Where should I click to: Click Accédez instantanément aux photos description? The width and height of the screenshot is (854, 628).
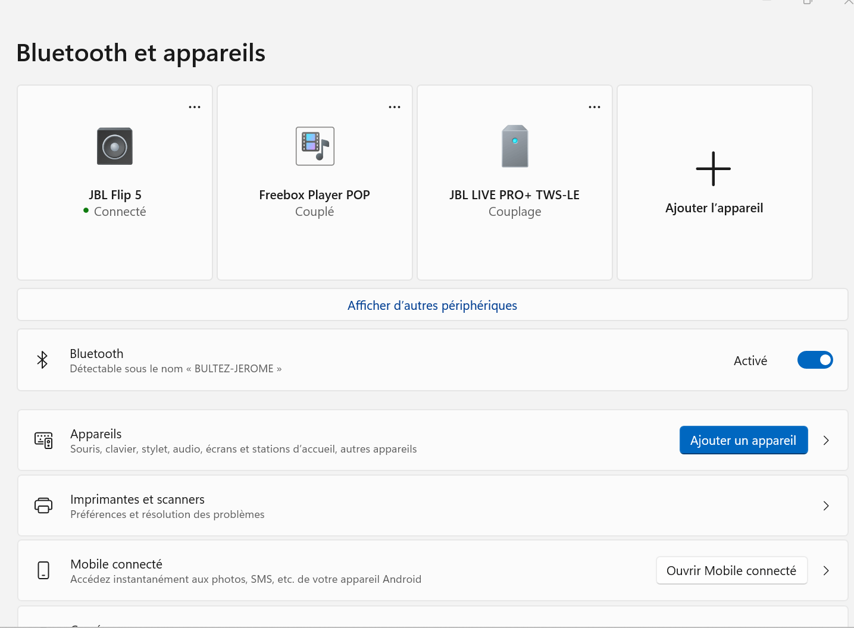pos(246,579)
